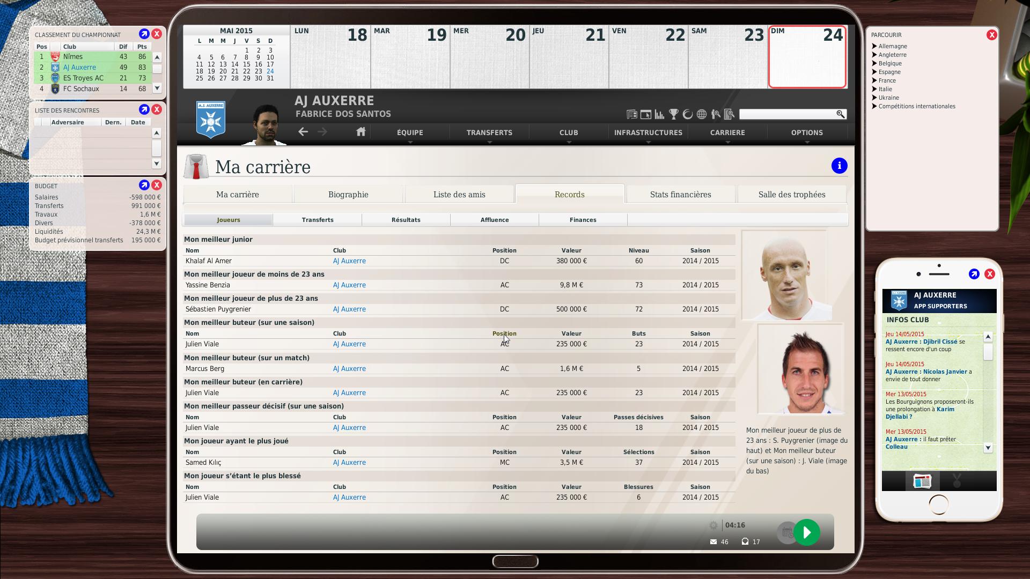Open the globe world icon
Viewport: 1030px width, 579px height.
tap(702, 114)
